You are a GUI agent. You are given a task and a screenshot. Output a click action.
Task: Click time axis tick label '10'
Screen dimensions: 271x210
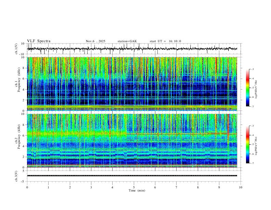241,187
